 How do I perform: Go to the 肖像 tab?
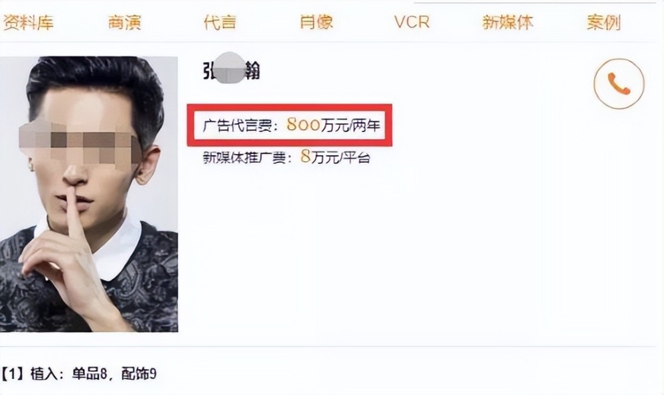click(x=316, y=23)
